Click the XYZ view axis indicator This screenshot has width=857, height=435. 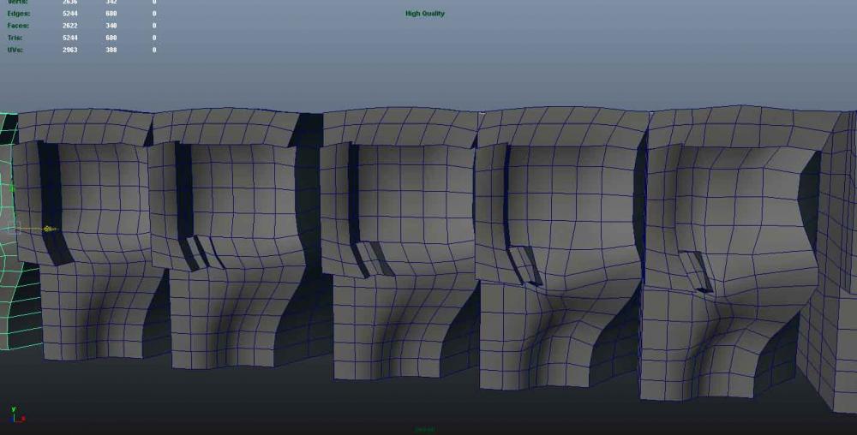click(x=17, y=414)
